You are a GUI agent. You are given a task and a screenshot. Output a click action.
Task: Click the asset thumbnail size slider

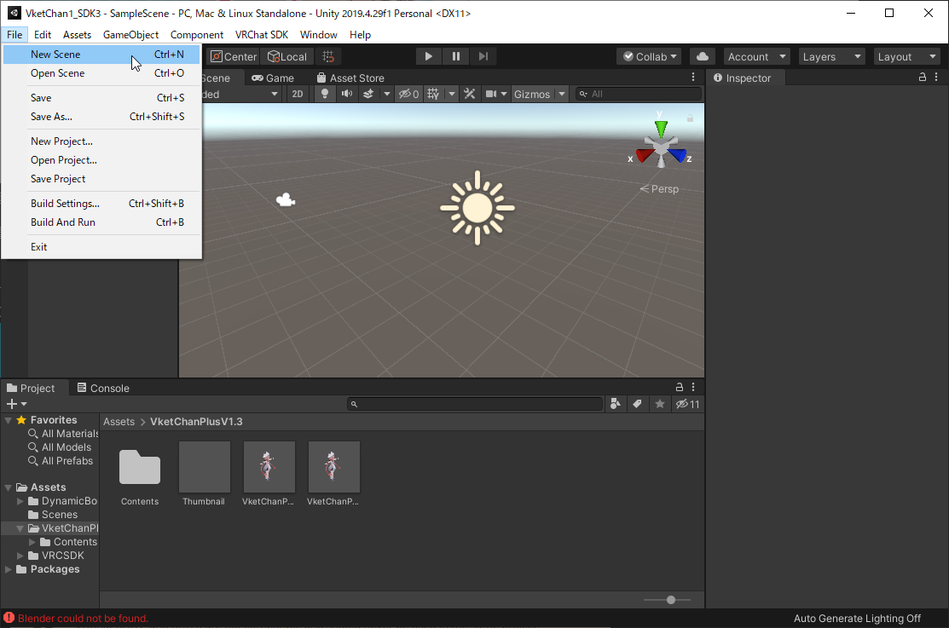[671, 600]
